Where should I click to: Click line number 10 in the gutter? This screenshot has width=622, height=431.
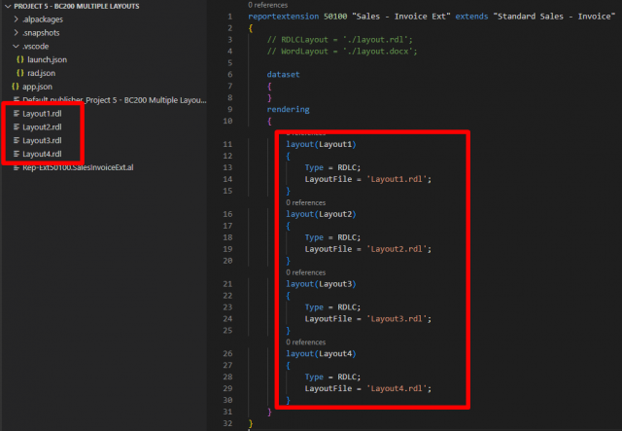click(227, 121)
